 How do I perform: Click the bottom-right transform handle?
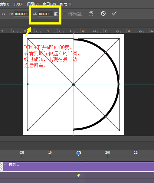coord(119,130)
